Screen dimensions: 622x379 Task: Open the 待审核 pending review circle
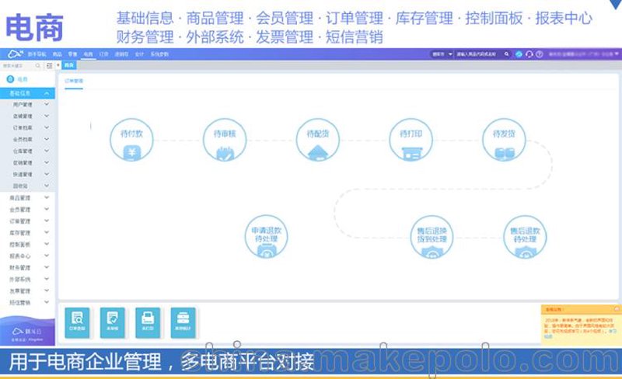225,140
